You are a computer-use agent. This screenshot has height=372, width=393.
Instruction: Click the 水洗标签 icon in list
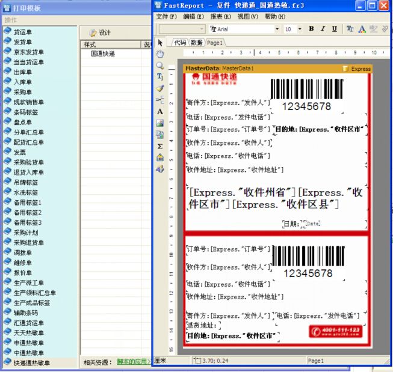[7, 192]
